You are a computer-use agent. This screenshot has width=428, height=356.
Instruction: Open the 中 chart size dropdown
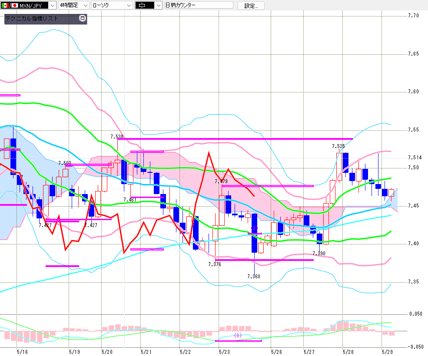[149, 6]
